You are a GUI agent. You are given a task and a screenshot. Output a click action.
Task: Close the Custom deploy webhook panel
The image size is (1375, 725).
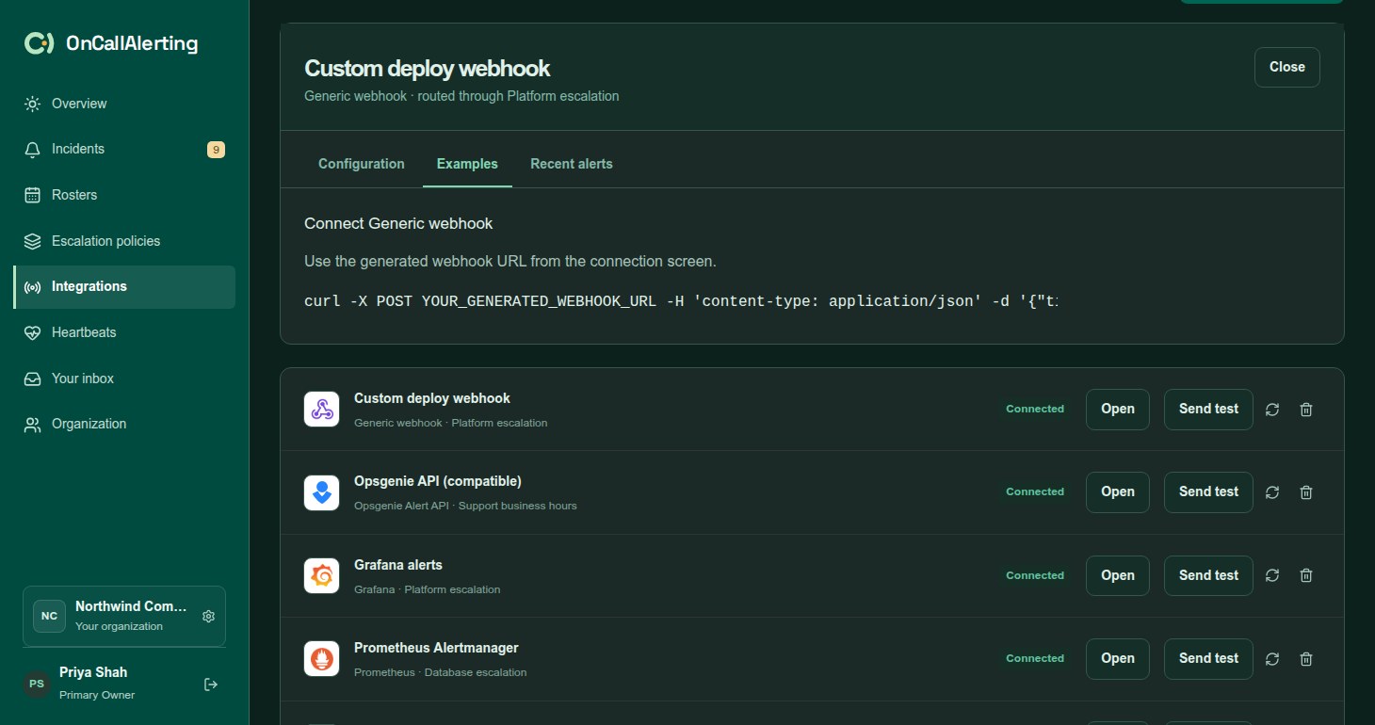(1286, 67)
